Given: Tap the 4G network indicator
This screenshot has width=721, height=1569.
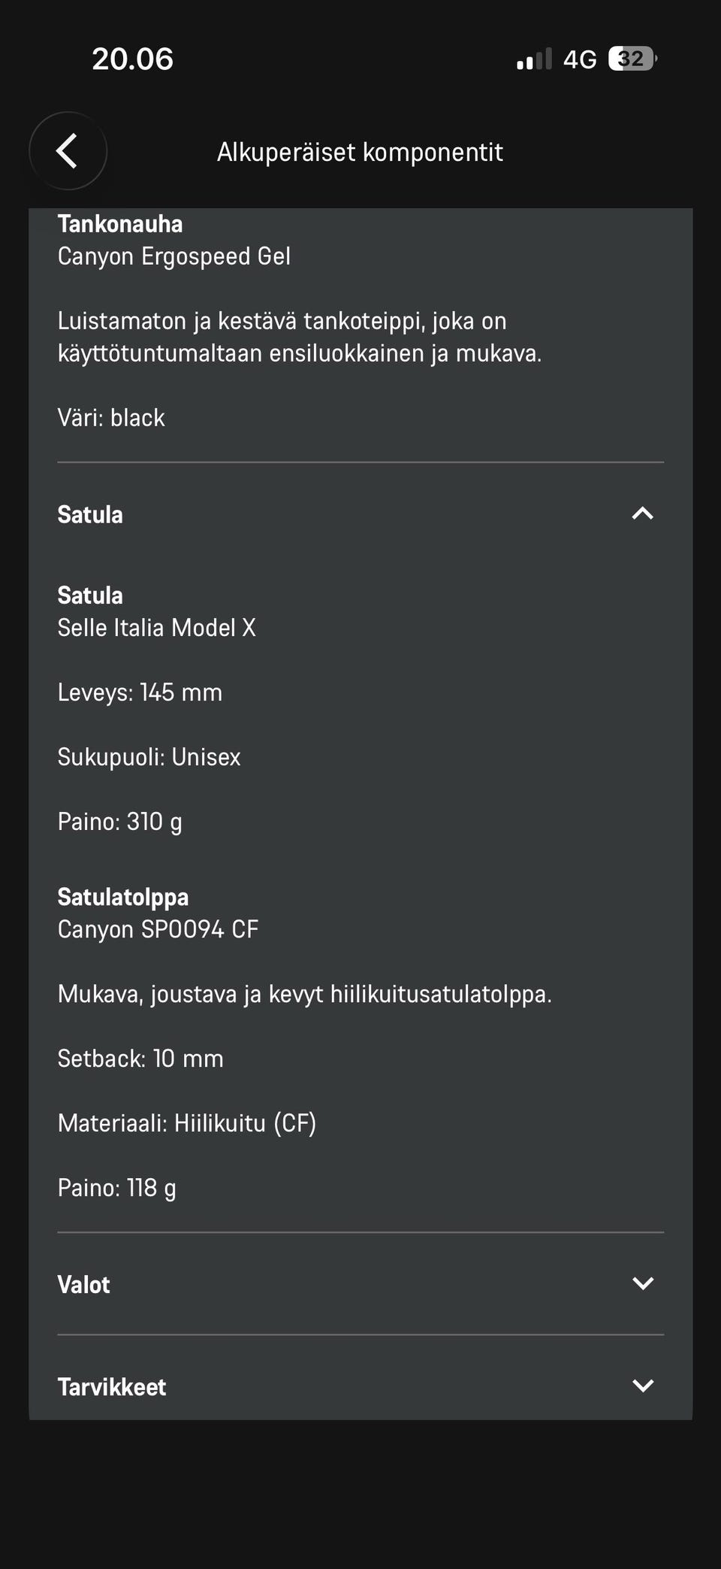Looking at the screenshot, I should [580, 59].
